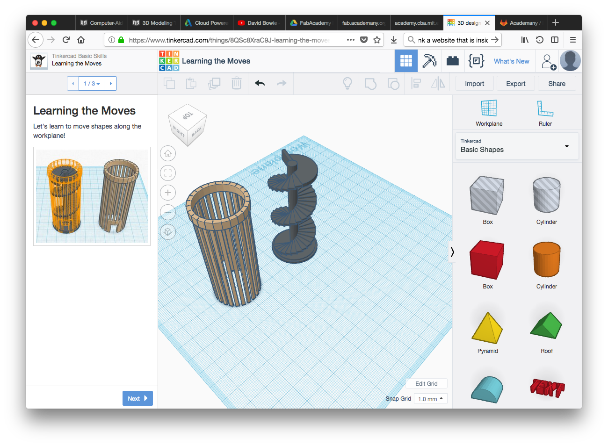The height and width of the screenshot is (446, 608).
Task: Click the Tinkercad logo icon
Action: 169,61
